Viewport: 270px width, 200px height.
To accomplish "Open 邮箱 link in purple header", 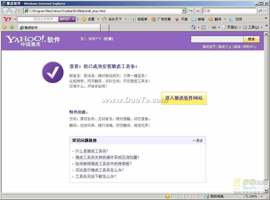I will click(x=237, y=47).
